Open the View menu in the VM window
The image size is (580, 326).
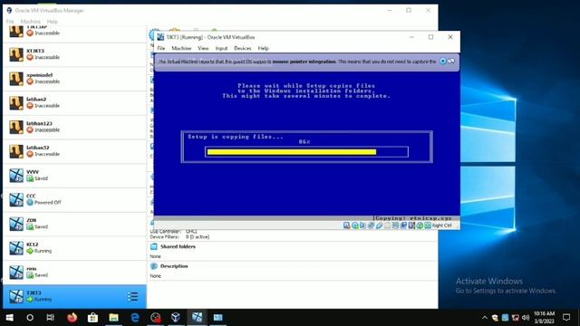tap(203, 48)
